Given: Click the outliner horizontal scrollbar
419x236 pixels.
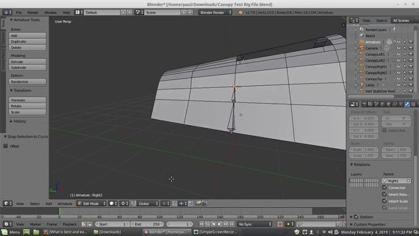Looking at the screenshot, I should click(371, 96).
